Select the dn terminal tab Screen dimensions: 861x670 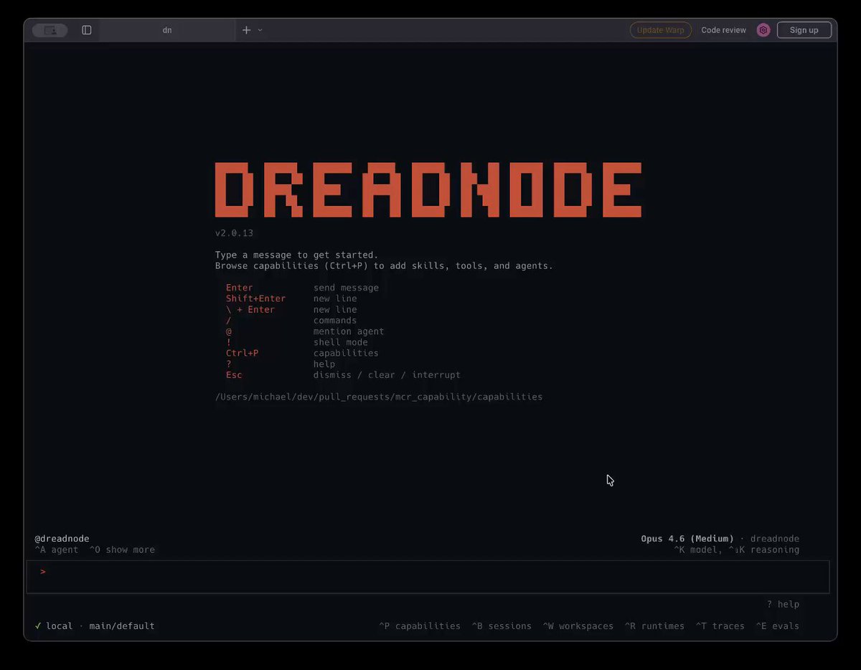tap(167, 30)
